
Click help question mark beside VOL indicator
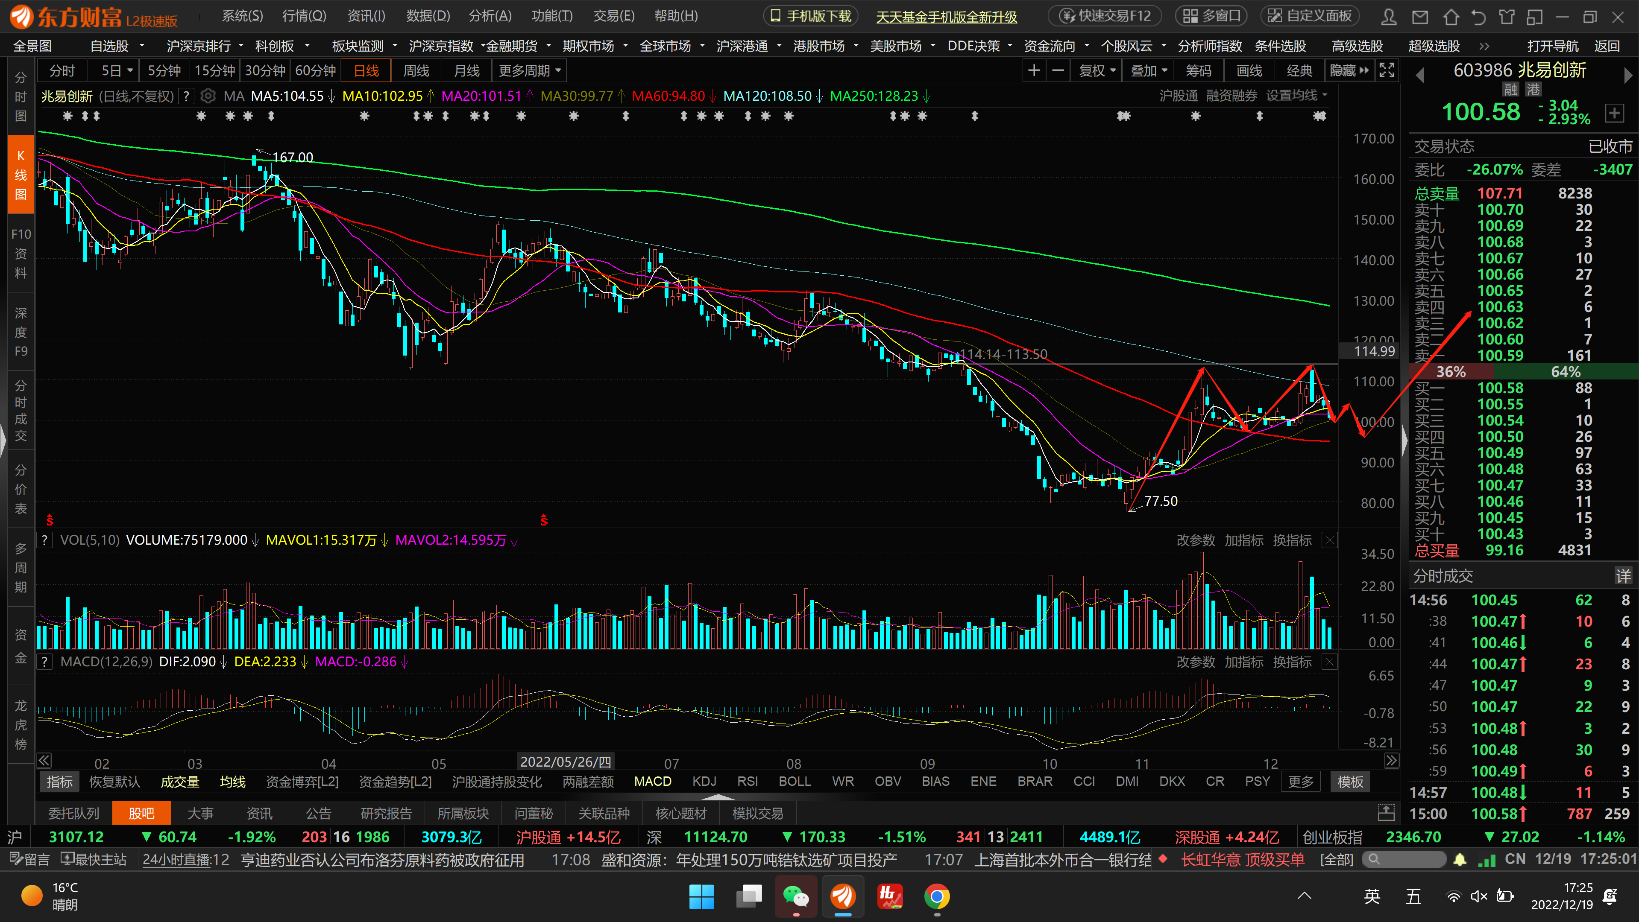pyautogui.click(x=44, y=540)
